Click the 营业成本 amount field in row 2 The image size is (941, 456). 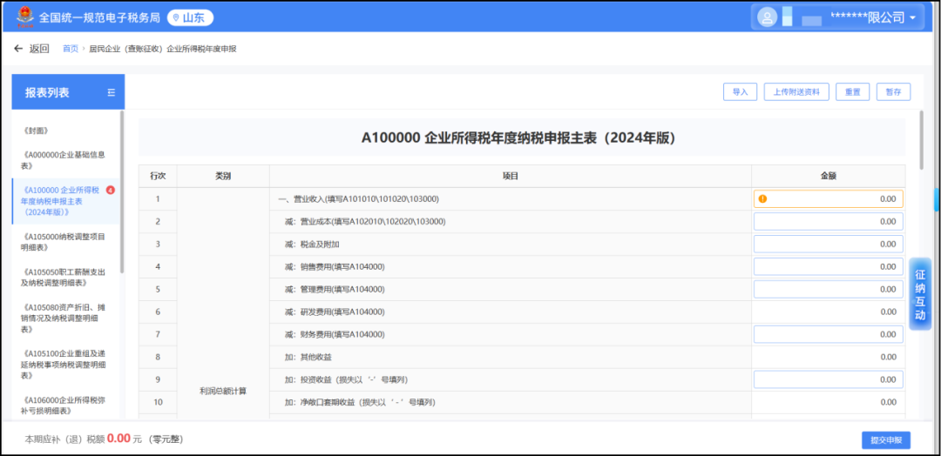tap(829, 222)
